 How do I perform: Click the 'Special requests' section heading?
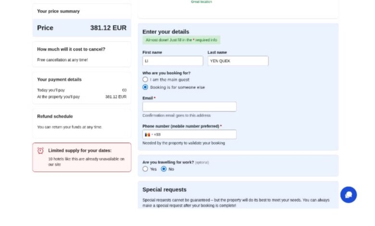[x=164, y=189]
